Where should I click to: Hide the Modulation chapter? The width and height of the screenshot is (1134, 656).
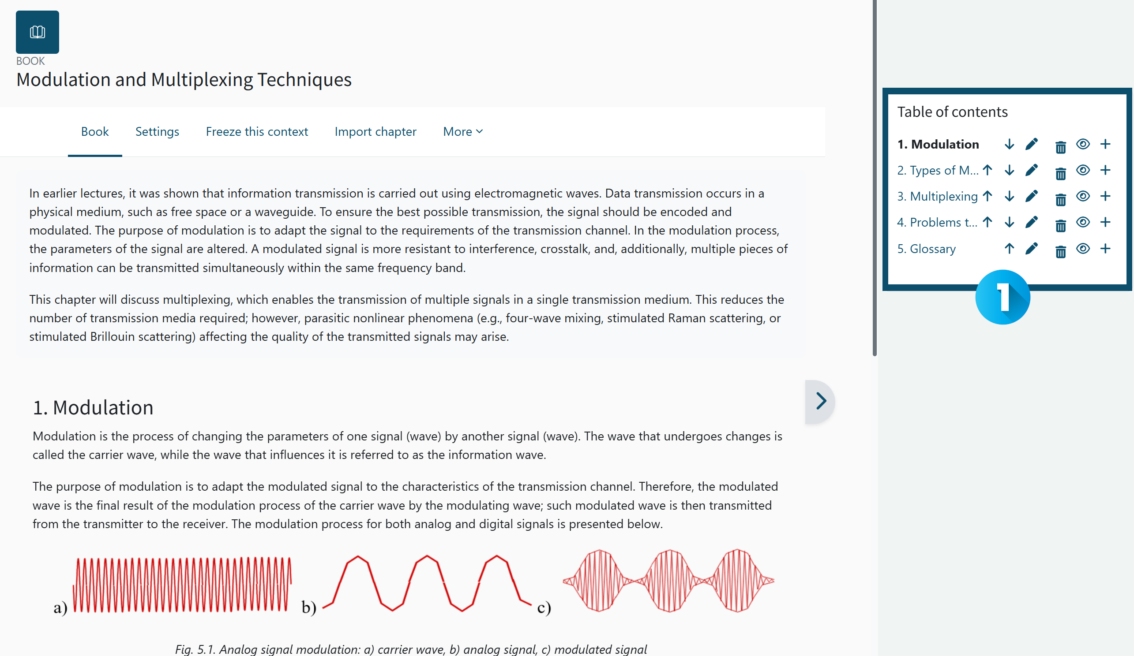coord(1083,144)
